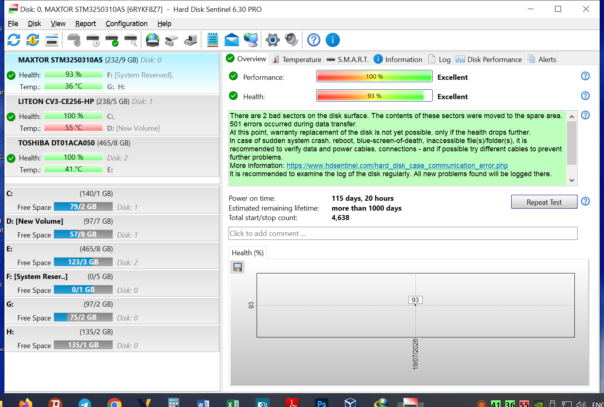Click the grey disk with speaker toolbar icon
This screenshot has height=407, width=604.
click(x=74, y=40)
